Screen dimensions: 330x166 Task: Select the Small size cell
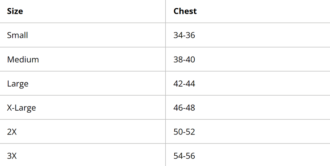tap(17, 35)
